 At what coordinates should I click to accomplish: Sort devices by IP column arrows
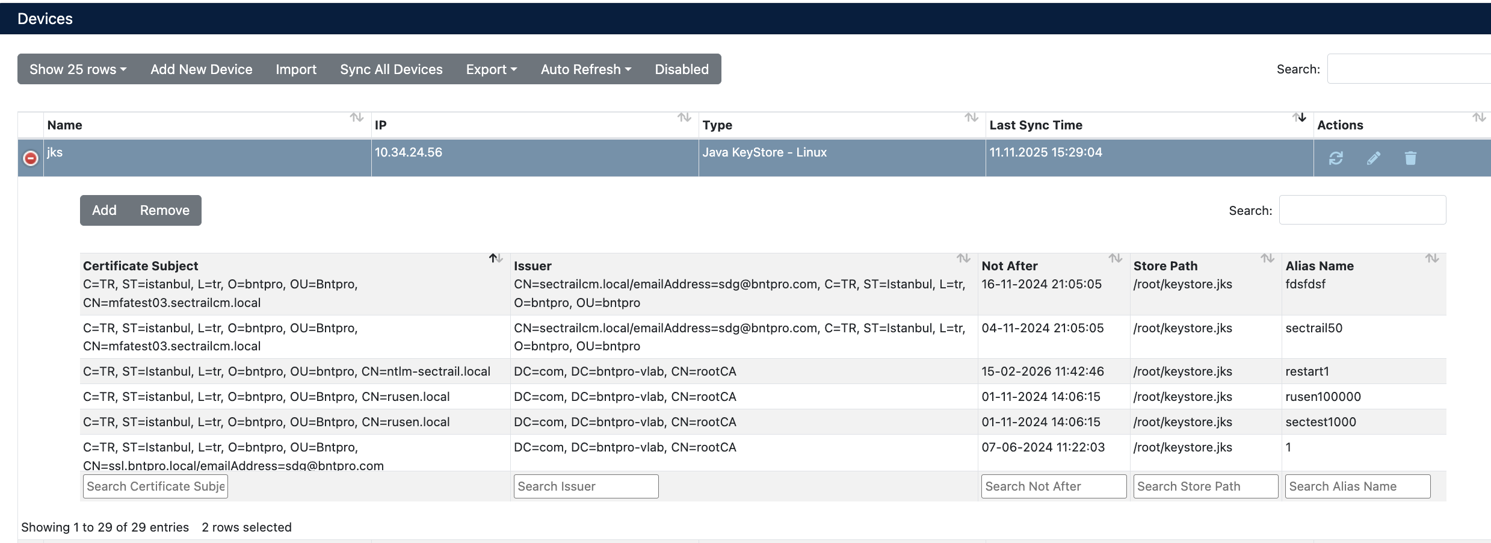click(684, 117)
